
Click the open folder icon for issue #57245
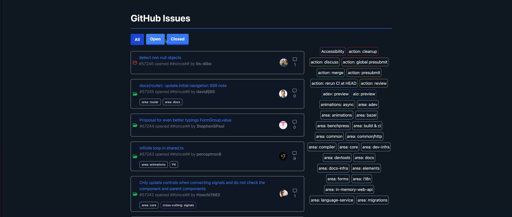(135, 94)
